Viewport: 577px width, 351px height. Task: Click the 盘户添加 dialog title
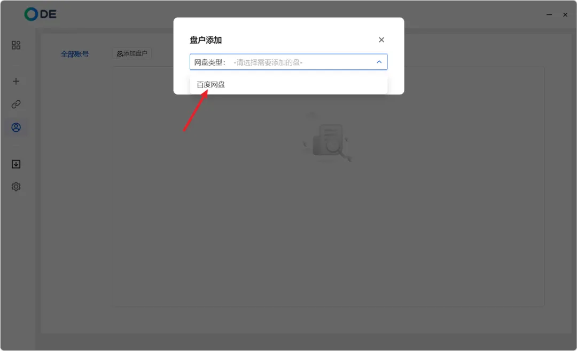pyautogui.click(x=206, y=40)
